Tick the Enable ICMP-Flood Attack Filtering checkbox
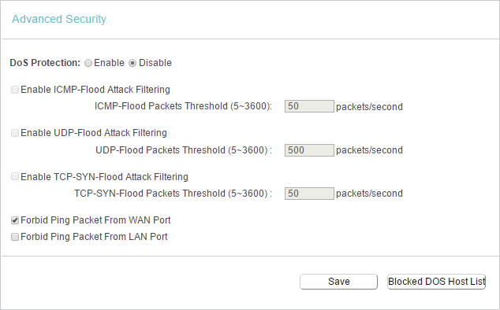500x310 pixels. tap(15, 90)
